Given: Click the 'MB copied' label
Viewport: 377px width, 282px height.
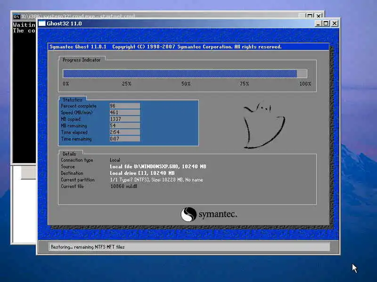Looking at the screenshot, I should click(x=71, y=119).
